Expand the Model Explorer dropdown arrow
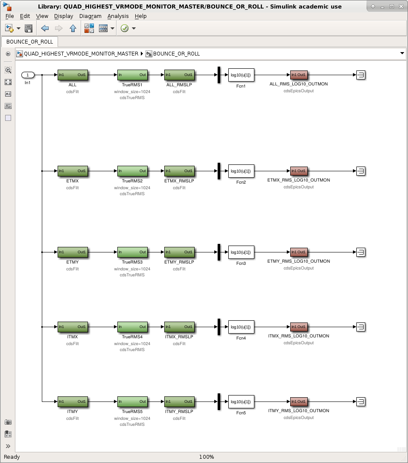 pyautogui.click(x=112, y=28)
